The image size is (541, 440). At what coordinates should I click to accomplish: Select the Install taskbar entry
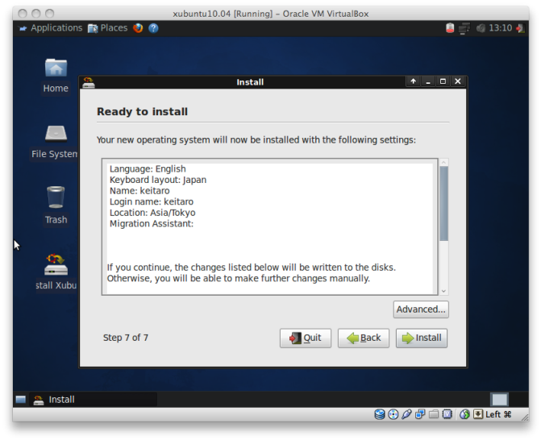[x=94, y=400]
